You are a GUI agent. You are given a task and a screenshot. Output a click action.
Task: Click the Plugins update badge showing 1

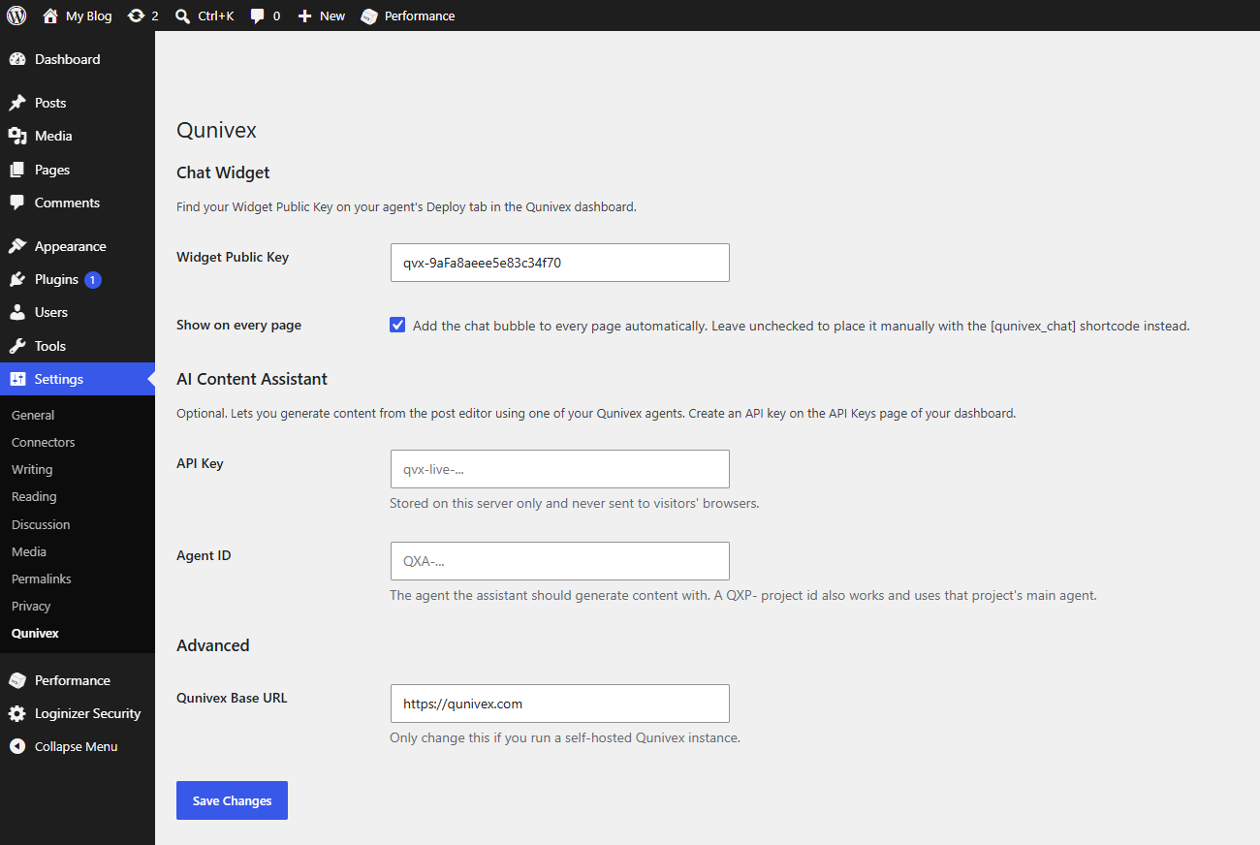tap(93, 280)
